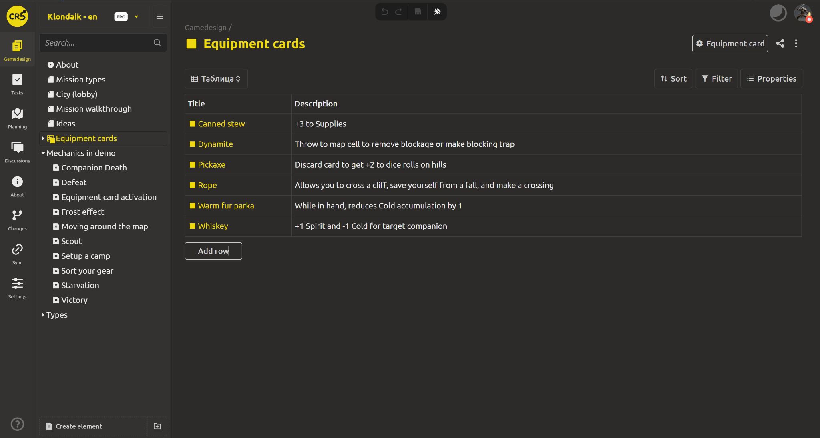
Task: Open the Dynamite card link
Action: tap(215, 144)
